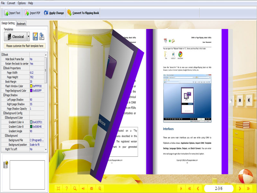Click the settings list scroll up arrow
Viewport: 257px width, 193px height.
point(46,55)
